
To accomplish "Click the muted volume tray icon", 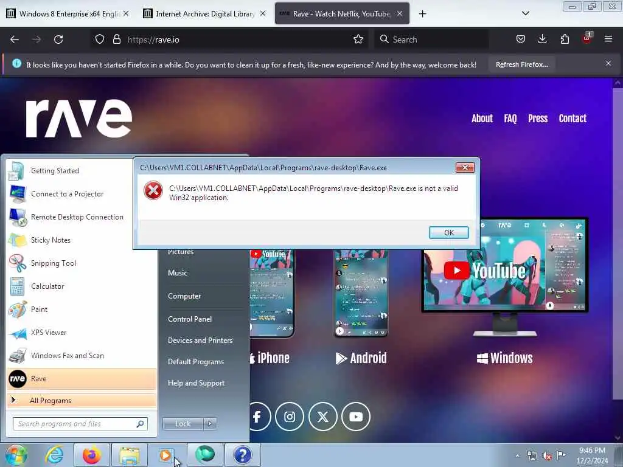I will click(547, 456).
